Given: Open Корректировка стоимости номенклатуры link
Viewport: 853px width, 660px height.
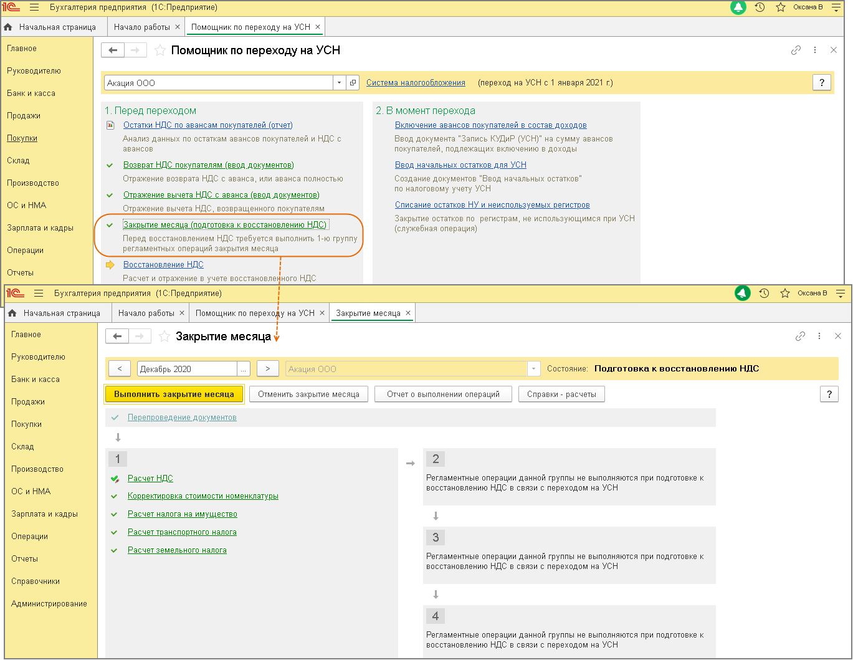Looking at the screenshot, I should click(203, 497).
